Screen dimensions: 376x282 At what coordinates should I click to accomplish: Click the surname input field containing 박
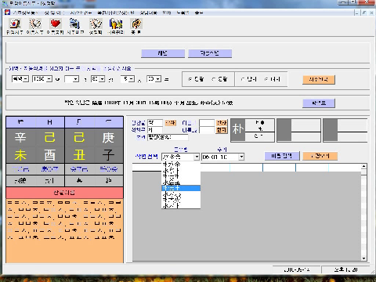155,123
